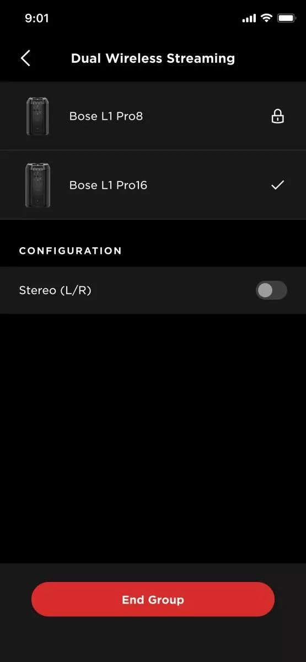Enable the Stereo (L/R) toggle
This screenshot has width=306, height=662.
click(x=271, y=290)
